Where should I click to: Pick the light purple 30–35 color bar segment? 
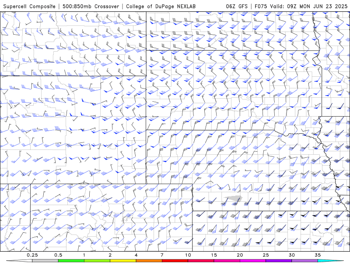tap(304, 261)
